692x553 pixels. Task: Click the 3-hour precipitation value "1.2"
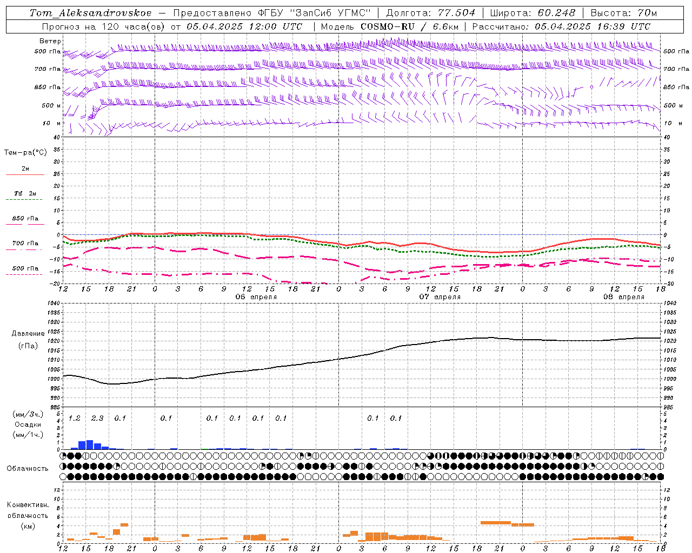(74, 419)
